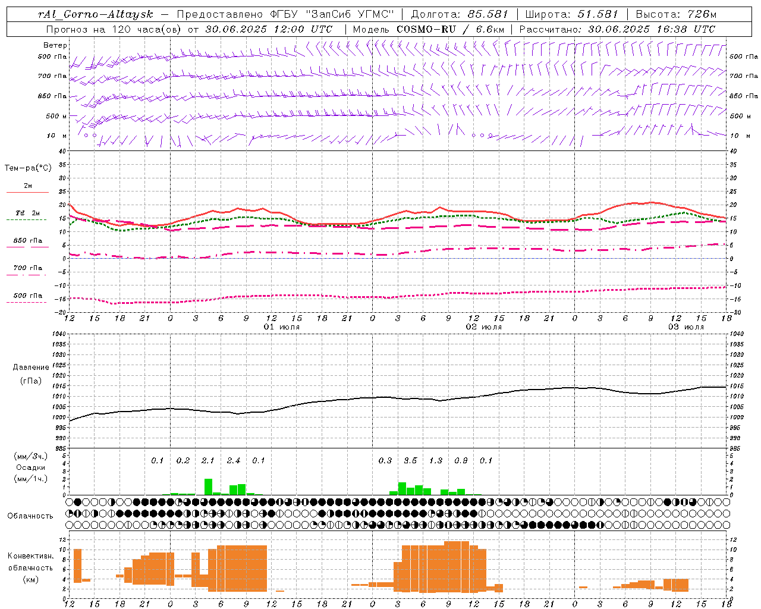Click the 'Давление' pressure panel label
This screenshot has height=609, width=761.
coord(31,368)
